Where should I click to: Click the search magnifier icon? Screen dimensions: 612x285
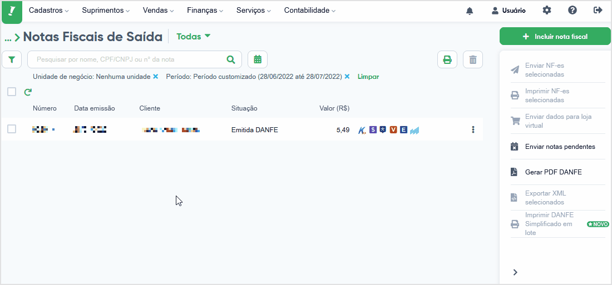pos(231,59)
